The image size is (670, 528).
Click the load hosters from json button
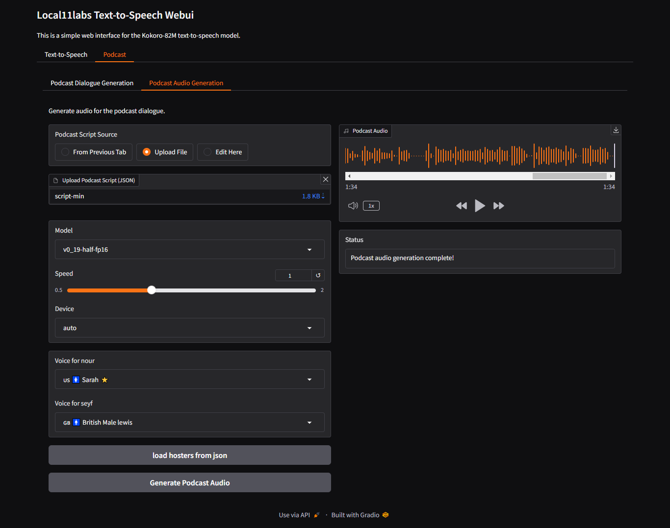click(x=190, y=455)
